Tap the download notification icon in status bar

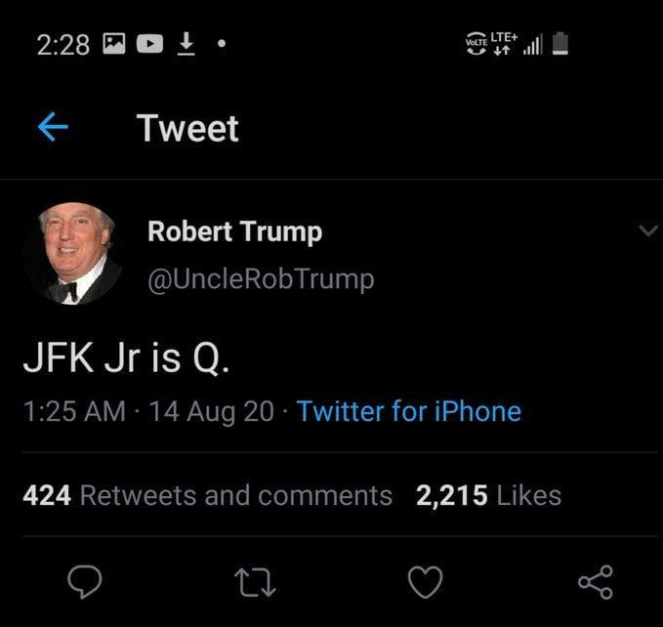(x=184, y=45)
